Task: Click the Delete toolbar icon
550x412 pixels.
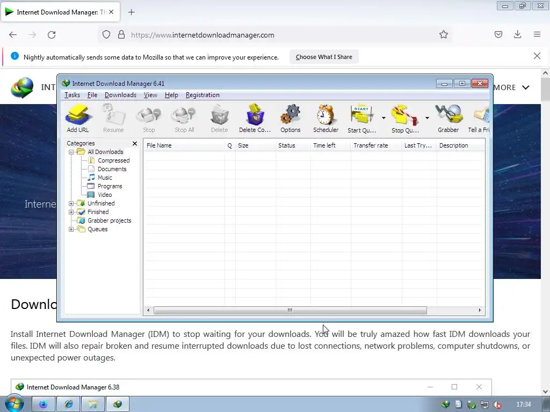Action: tap(220, 118)
